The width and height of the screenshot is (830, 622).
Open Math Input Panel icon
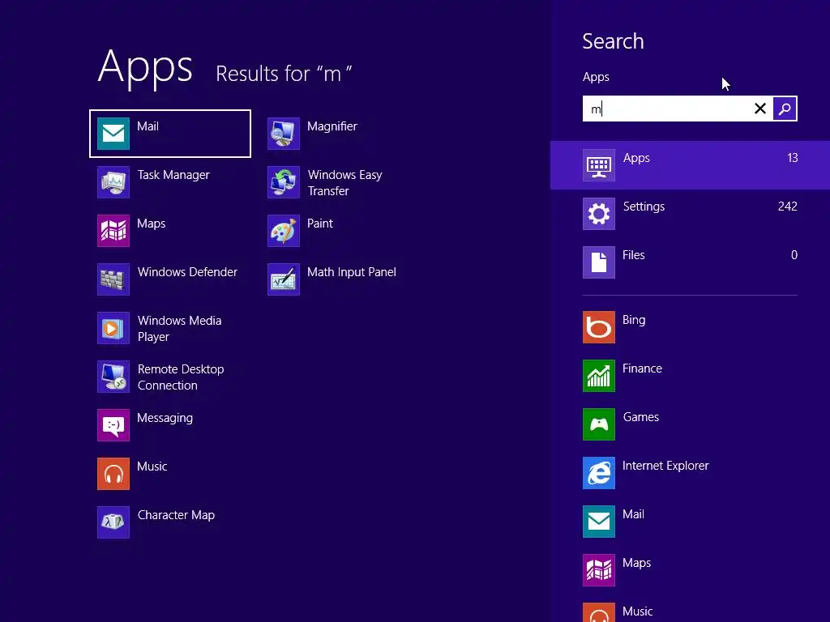(x=284, y=279)
